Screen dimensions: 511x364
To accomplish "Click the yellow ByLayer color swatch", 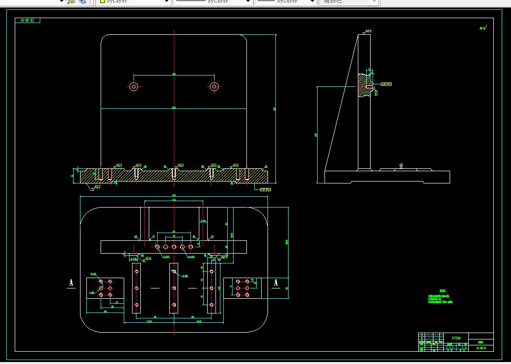I will pos(103,1).
